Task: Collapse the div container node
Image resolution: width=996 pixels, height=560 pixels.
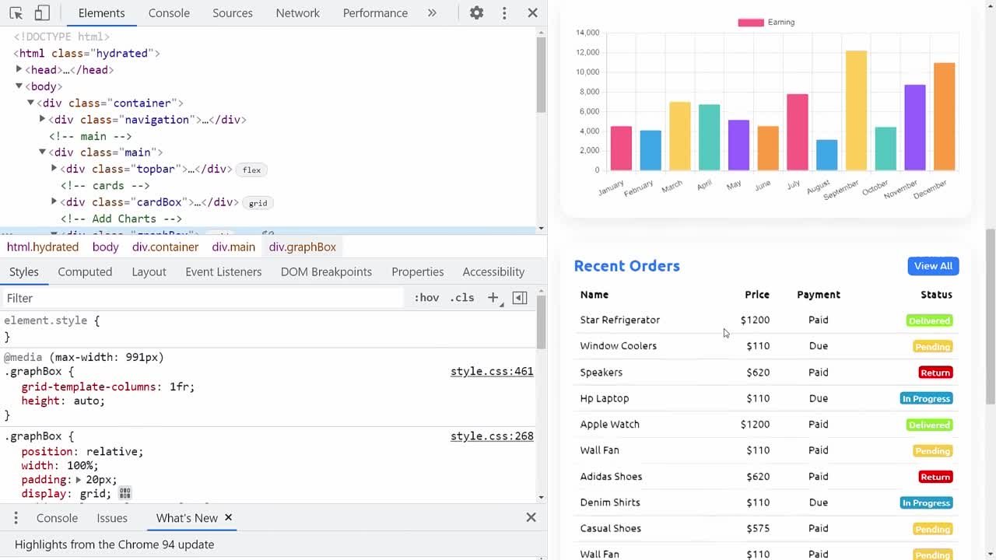Action: [31, 103]
